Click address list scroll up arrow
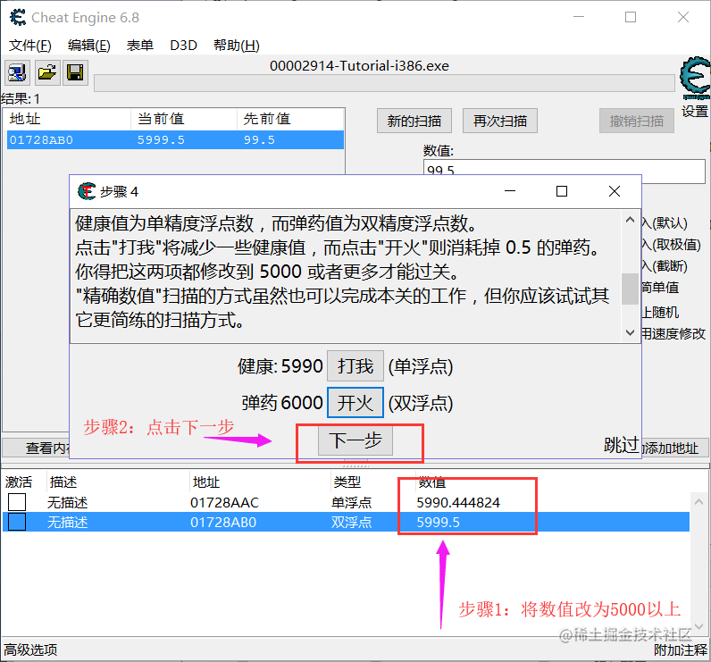 [x=698, y=502]
